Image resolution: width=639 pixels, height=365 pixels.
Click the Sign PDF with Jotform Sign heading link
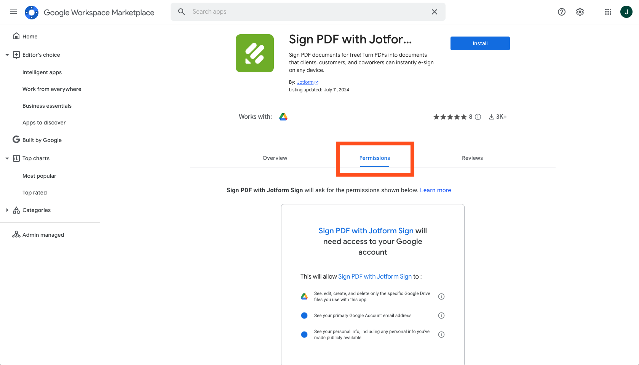click(366, 231)
